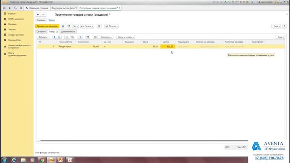Click paste rows icon
Screen dimensions: 290x163
[72, 37]
